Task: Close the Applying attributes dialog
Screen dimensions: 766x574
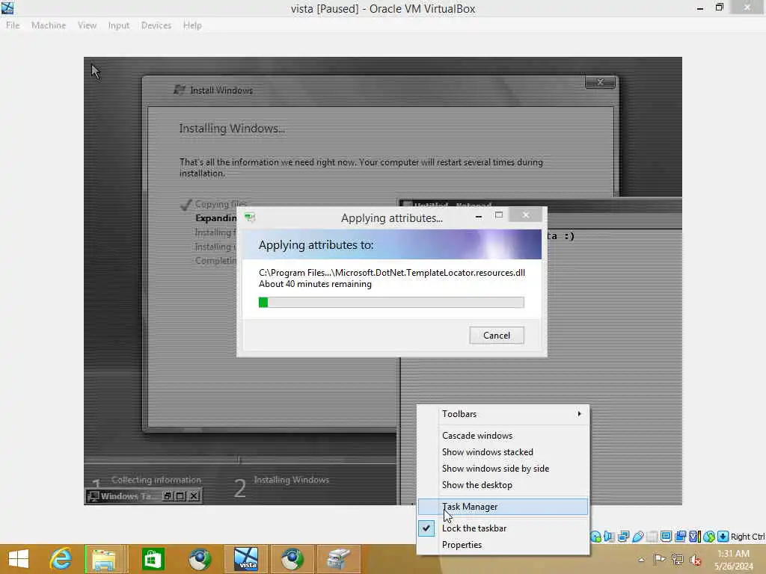Action: point(526,215)
